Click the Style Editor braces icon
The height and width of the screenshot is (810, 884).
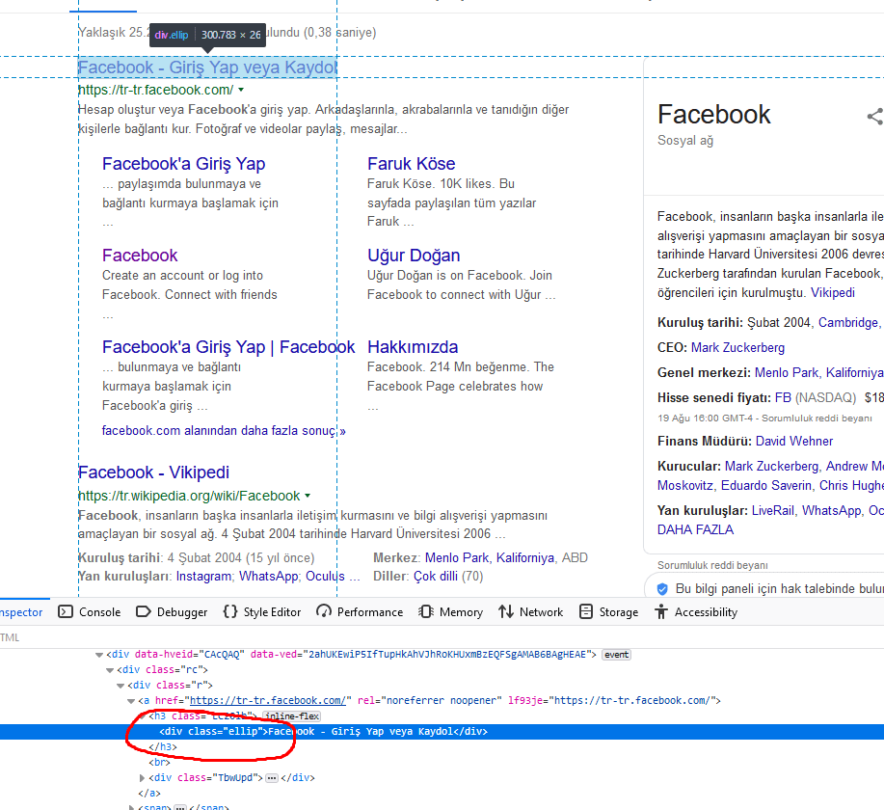pos(230,612)
